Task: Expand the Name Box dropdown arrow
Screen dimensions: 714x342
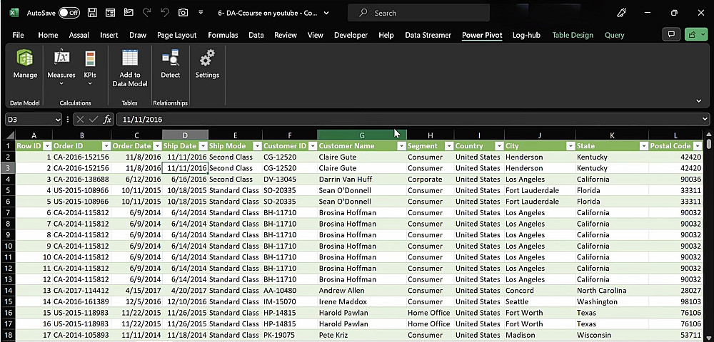Action: tap(57, 120)
